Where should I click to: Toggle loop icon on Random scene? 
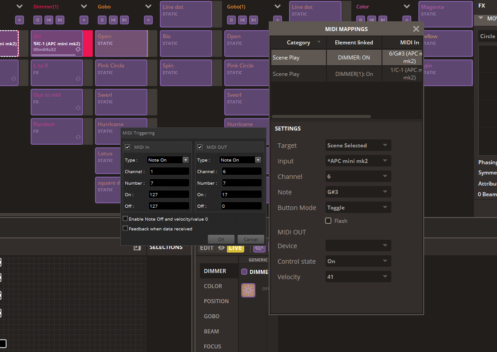click(x=78, y=137)
